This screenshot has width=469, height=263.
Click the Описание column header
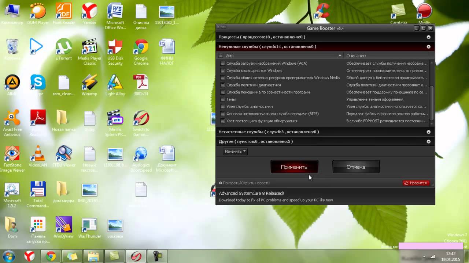click(386, 56)
